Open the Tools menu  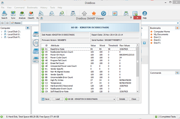click(52, 8)
